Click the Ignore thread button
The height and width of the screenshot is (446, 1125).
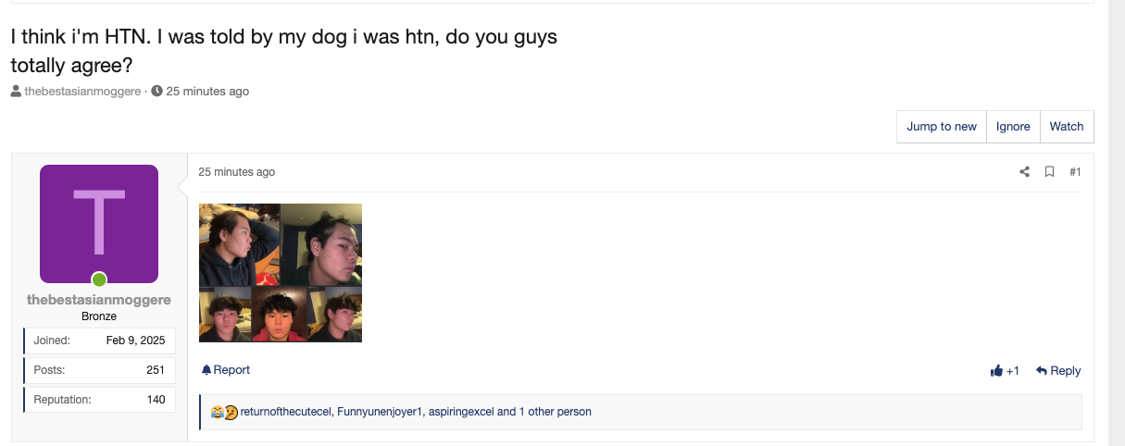[1013, 127]
